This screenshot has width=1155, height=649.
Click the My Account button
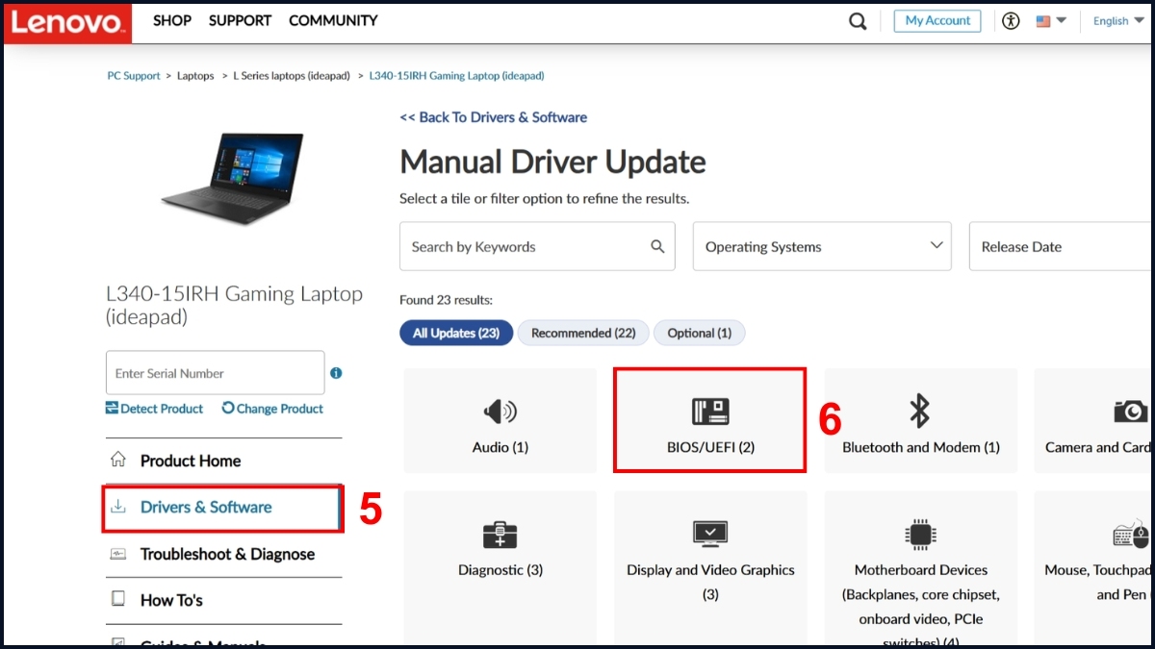point(937,21)
